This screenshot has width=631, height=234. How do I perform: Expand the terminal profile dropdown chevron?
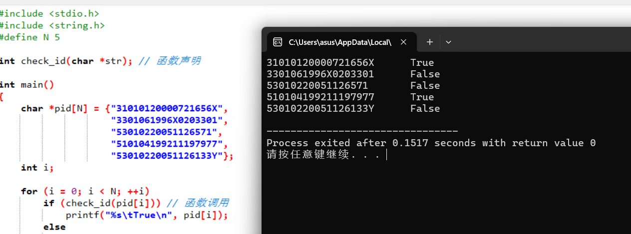(448, 42)
